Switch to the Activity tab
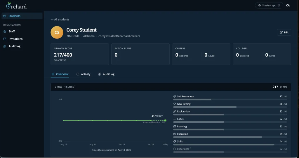Viewport: 299px width, 158px height. click(83, 74)
